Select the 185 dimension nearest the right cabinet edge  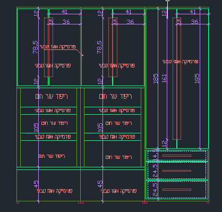tap(197, 79)
